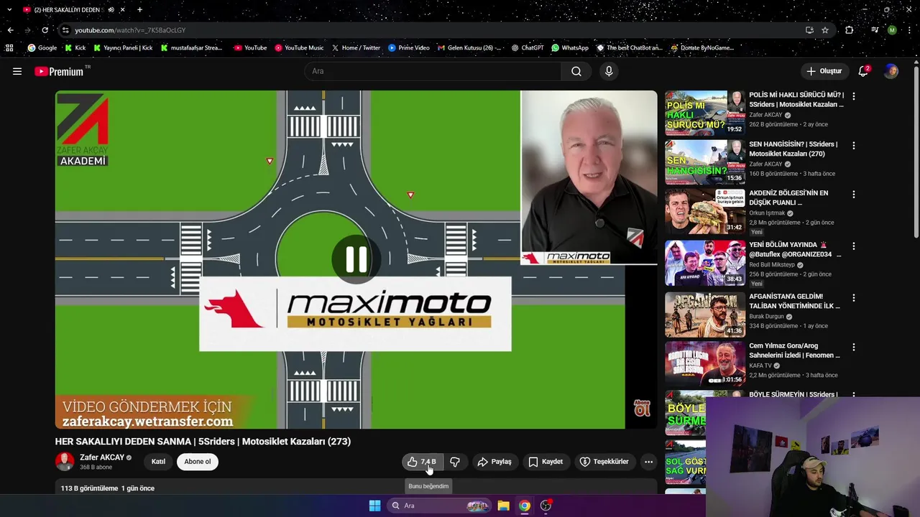Click the Katıl join button
The height and width of the screenshot is (517, 920).
(x=158, y=462)
